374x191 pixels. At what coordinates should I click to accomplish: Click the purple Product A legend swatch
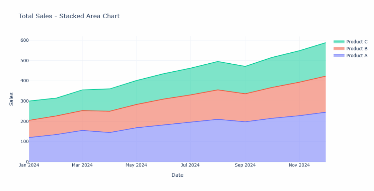[339, 56]
